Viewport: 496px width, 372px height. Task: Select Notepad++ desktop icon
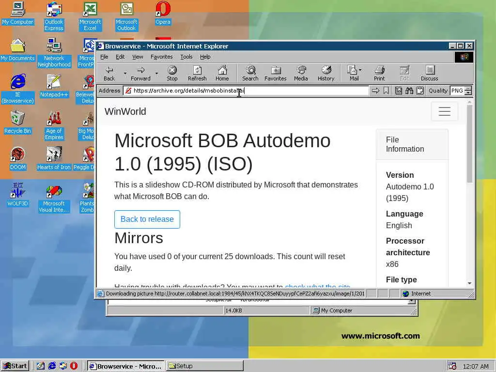click(54, 86)
